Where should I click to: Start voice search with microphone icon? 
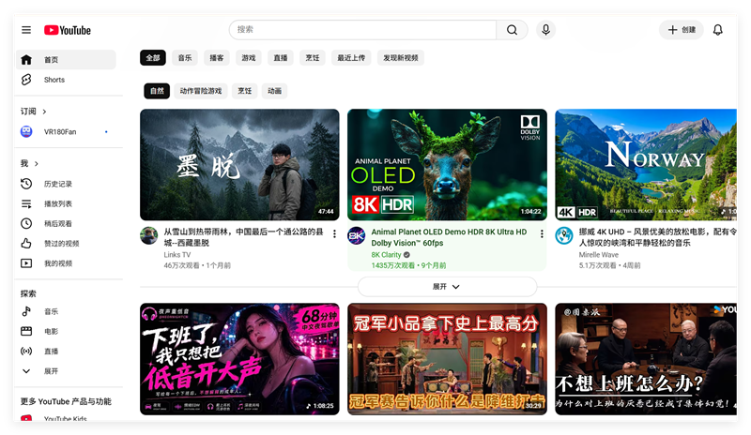[545, 30]
